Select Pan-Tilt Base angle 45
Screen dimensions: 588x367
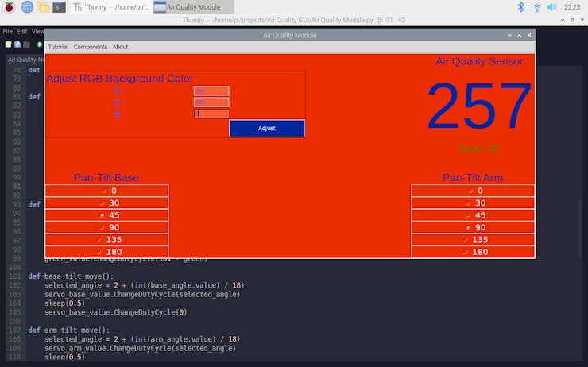pos(106,215)
